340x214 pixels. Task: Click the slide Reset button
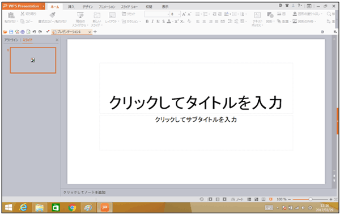tap(129, 14)
